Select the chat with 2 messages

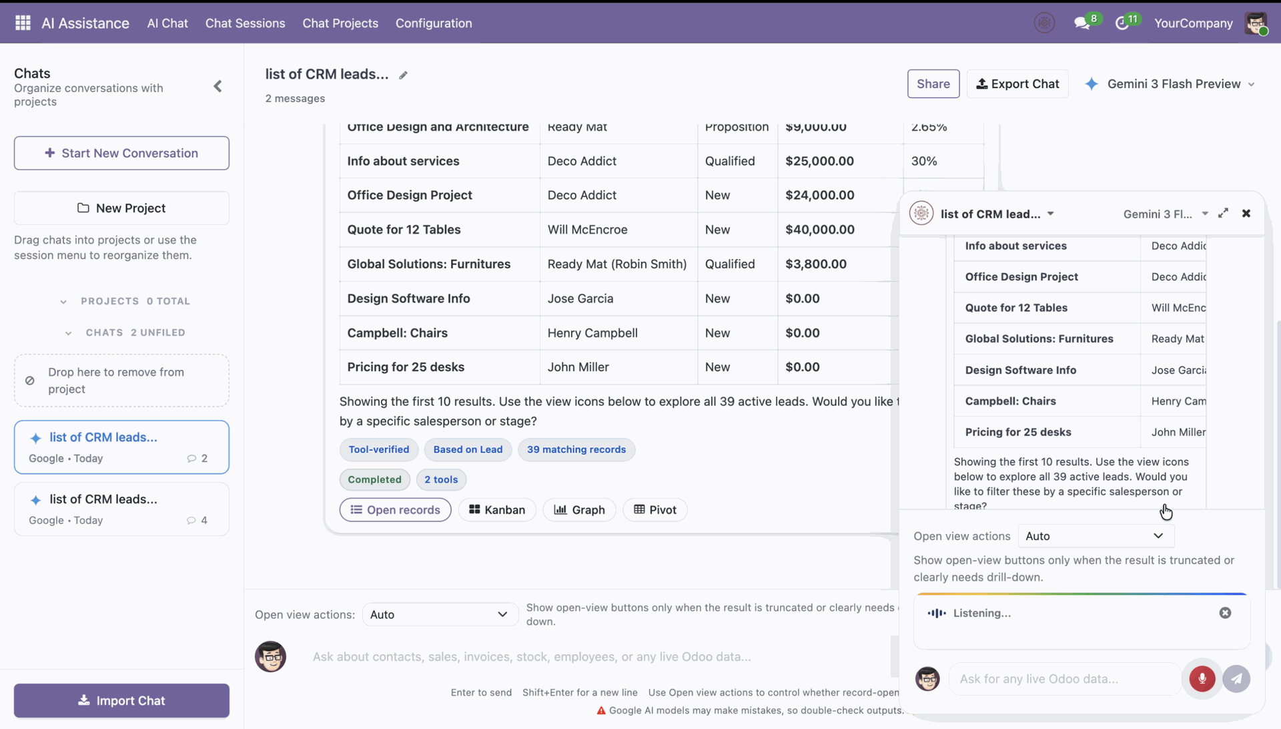click(121, 447)
